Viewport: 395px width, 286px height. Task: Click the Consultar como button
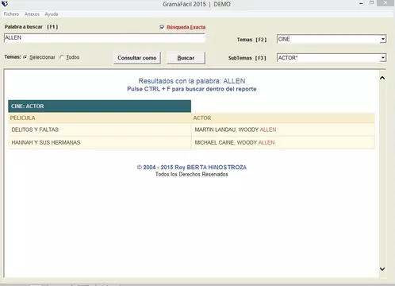coord(137,58)
